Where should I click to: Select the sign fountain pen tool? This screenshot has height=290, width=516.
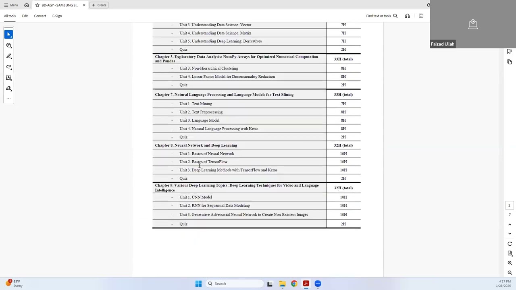9,88
